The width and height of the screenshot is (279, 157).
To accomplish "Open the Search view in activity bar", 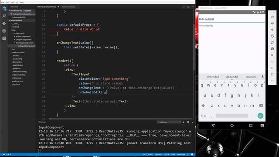I will [x=4, y=16].
